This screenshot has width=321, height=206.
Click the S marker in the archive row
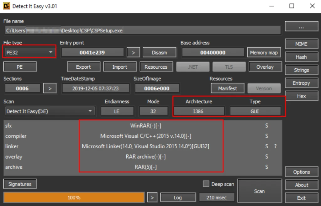click(266, 167)
